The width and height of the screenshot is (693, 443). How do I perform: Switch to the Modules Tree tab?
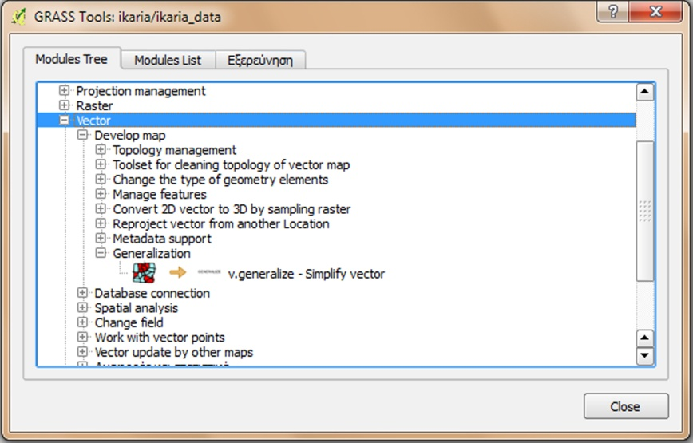[72, 59]
